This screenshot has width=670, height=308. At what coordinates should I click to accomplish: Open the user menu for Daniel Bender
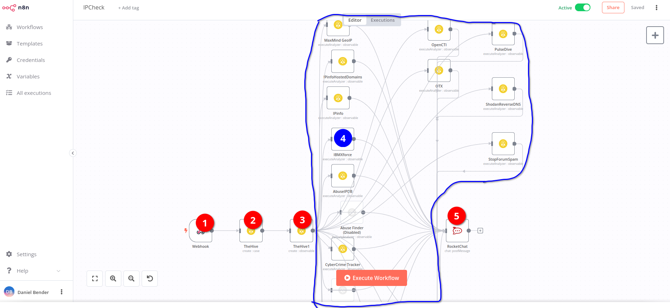coord(62,292)
